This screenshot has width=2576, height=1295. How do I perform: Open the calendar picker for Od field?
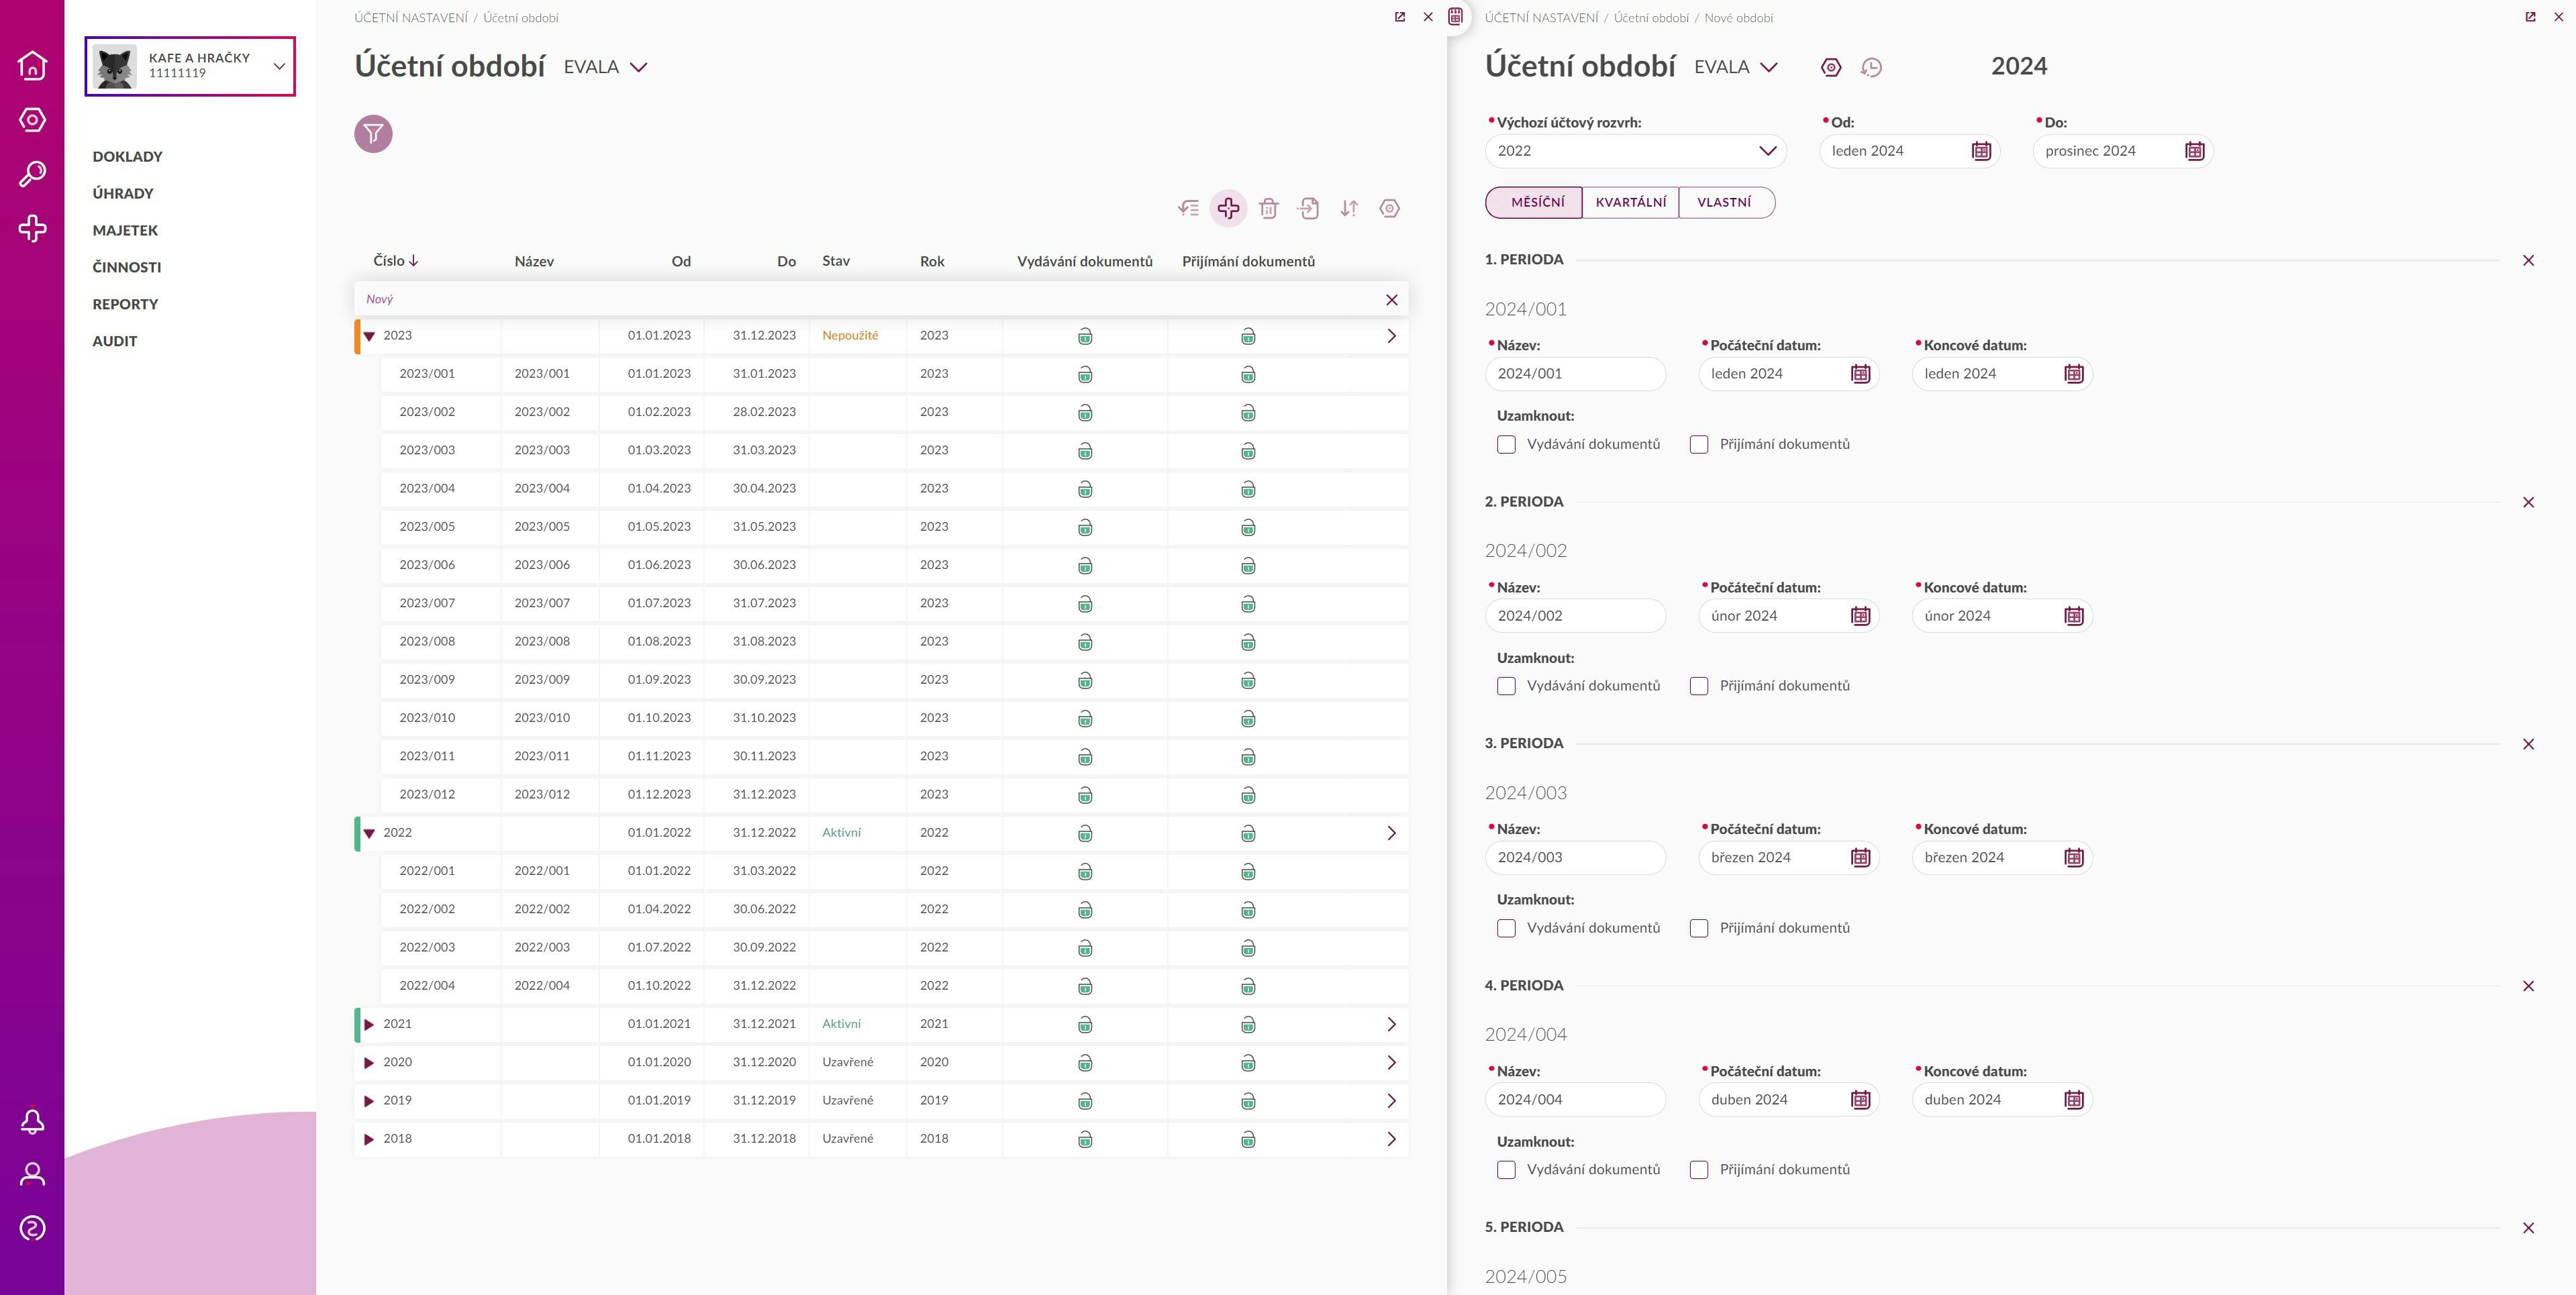click(1981, 151)
